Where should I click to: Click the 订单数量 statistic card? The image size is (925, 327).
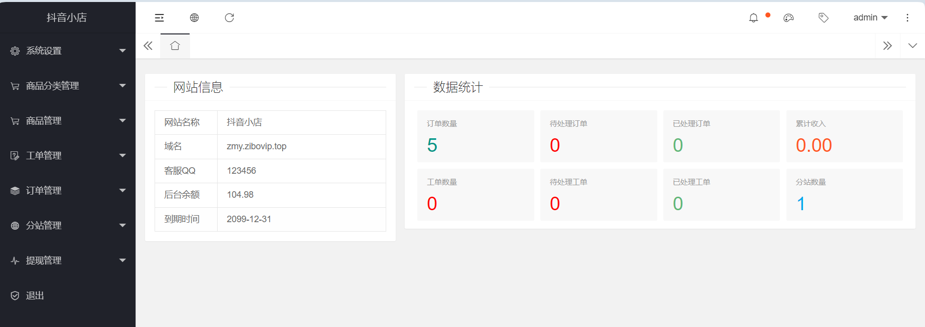(x=475, y=136)
